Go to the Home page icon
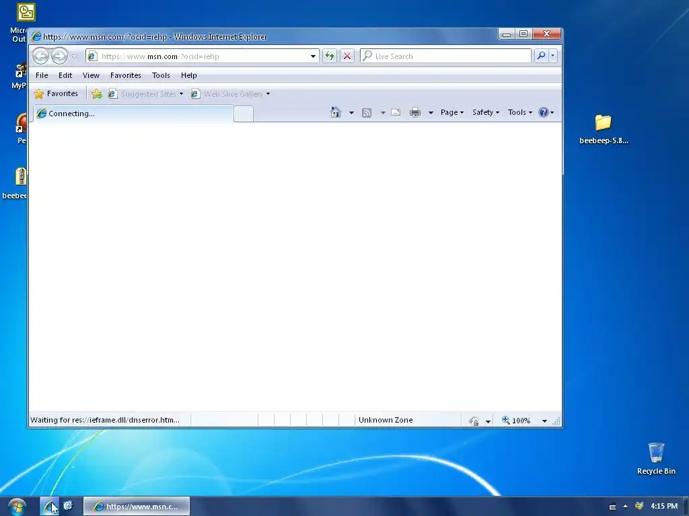Image resolution: width=689 pixels, height=516 pixels. (x=336, y=112)
